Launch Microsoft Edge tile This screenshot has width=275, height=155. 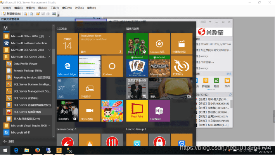pyautogui.click(x=67, y=66)
